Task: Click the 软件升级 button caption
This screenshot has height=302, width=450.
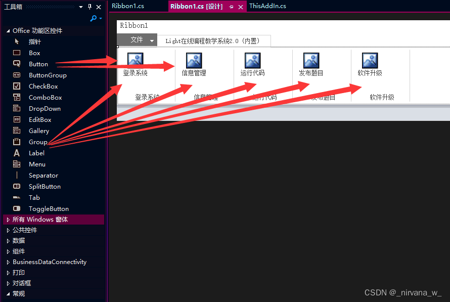Action: (x=370, y=73)
